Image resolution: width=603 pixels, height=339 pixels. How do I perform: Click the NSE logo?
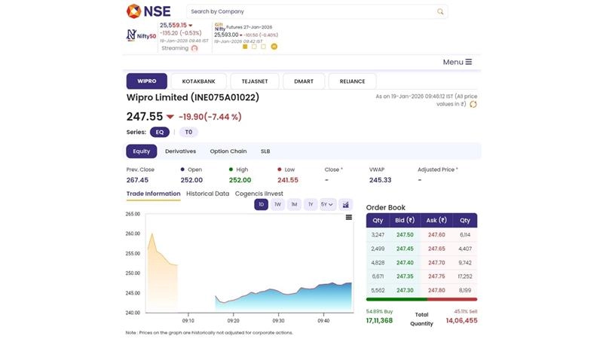[148, 11]
